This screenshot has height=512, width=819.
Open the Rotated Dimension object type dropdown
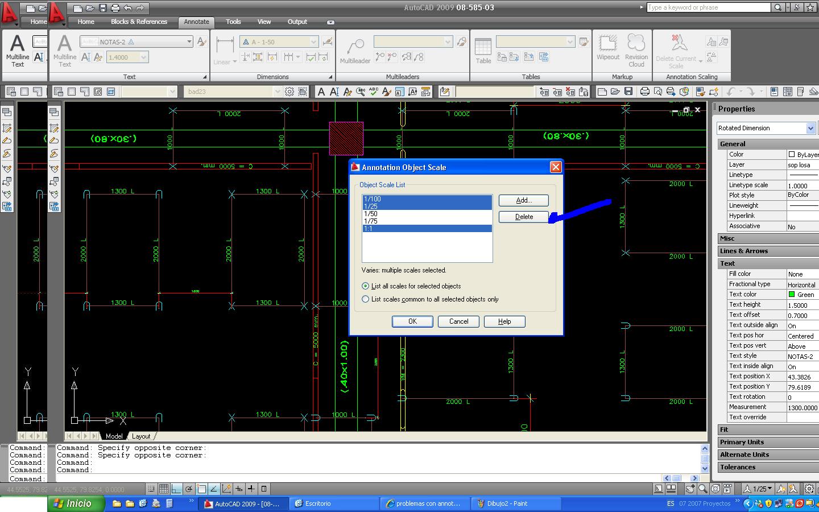810,128
